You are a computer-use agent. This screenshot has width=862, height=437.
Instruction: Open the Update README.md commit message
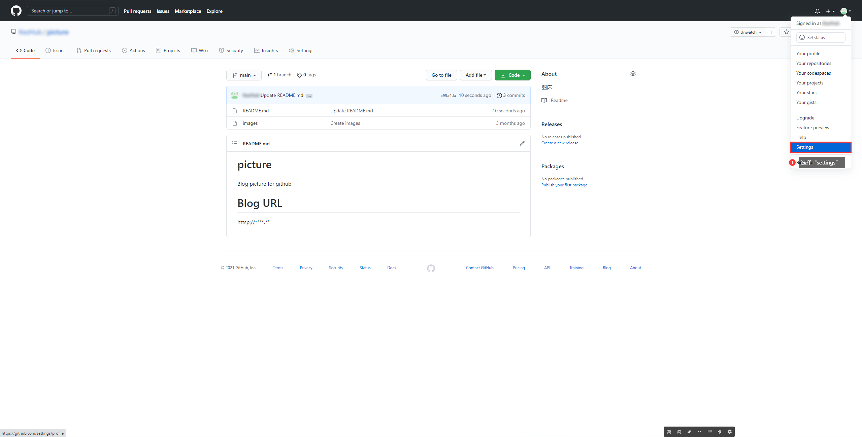tap(352, 111)
